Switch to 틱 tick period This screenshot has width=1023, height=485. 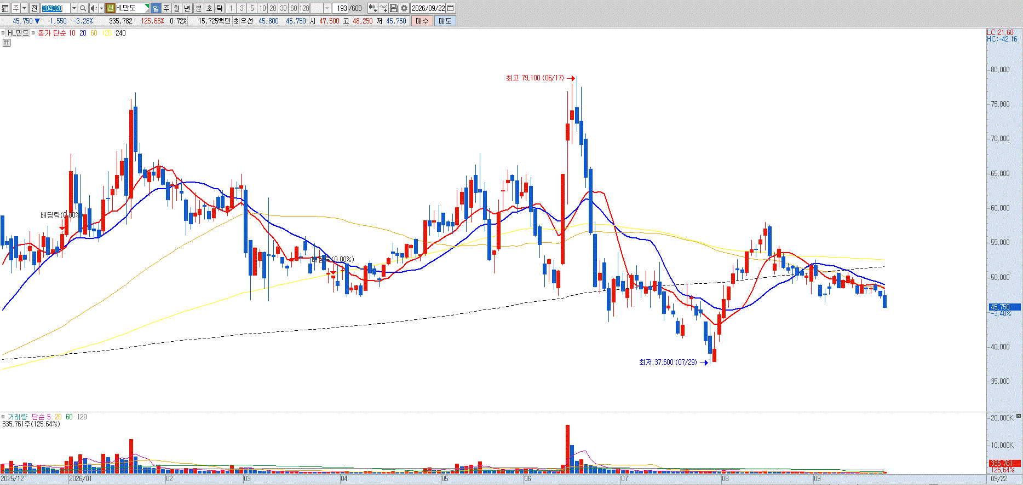pos(219,8)
